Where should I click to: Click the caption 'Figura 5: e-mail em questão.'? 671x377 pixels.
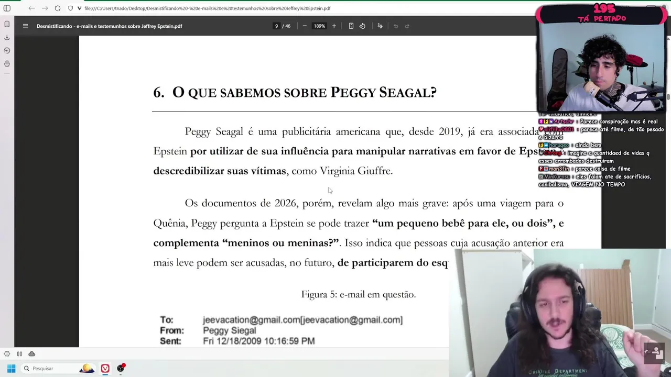pos(359,294)
